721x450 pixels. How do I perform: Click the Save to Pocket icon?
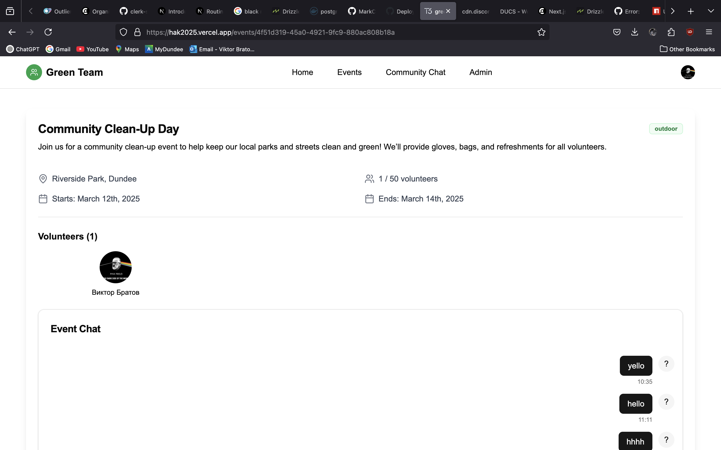pyautogui.click(x=617, y=32)
